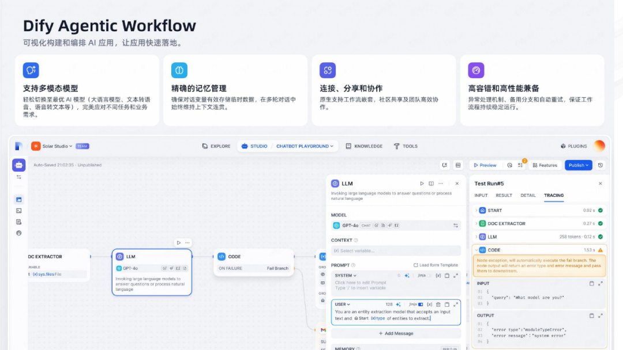This screenshot has height=350, width=623.
Task: Open the monitoring gauge sidebar icon
Action: 18,233
